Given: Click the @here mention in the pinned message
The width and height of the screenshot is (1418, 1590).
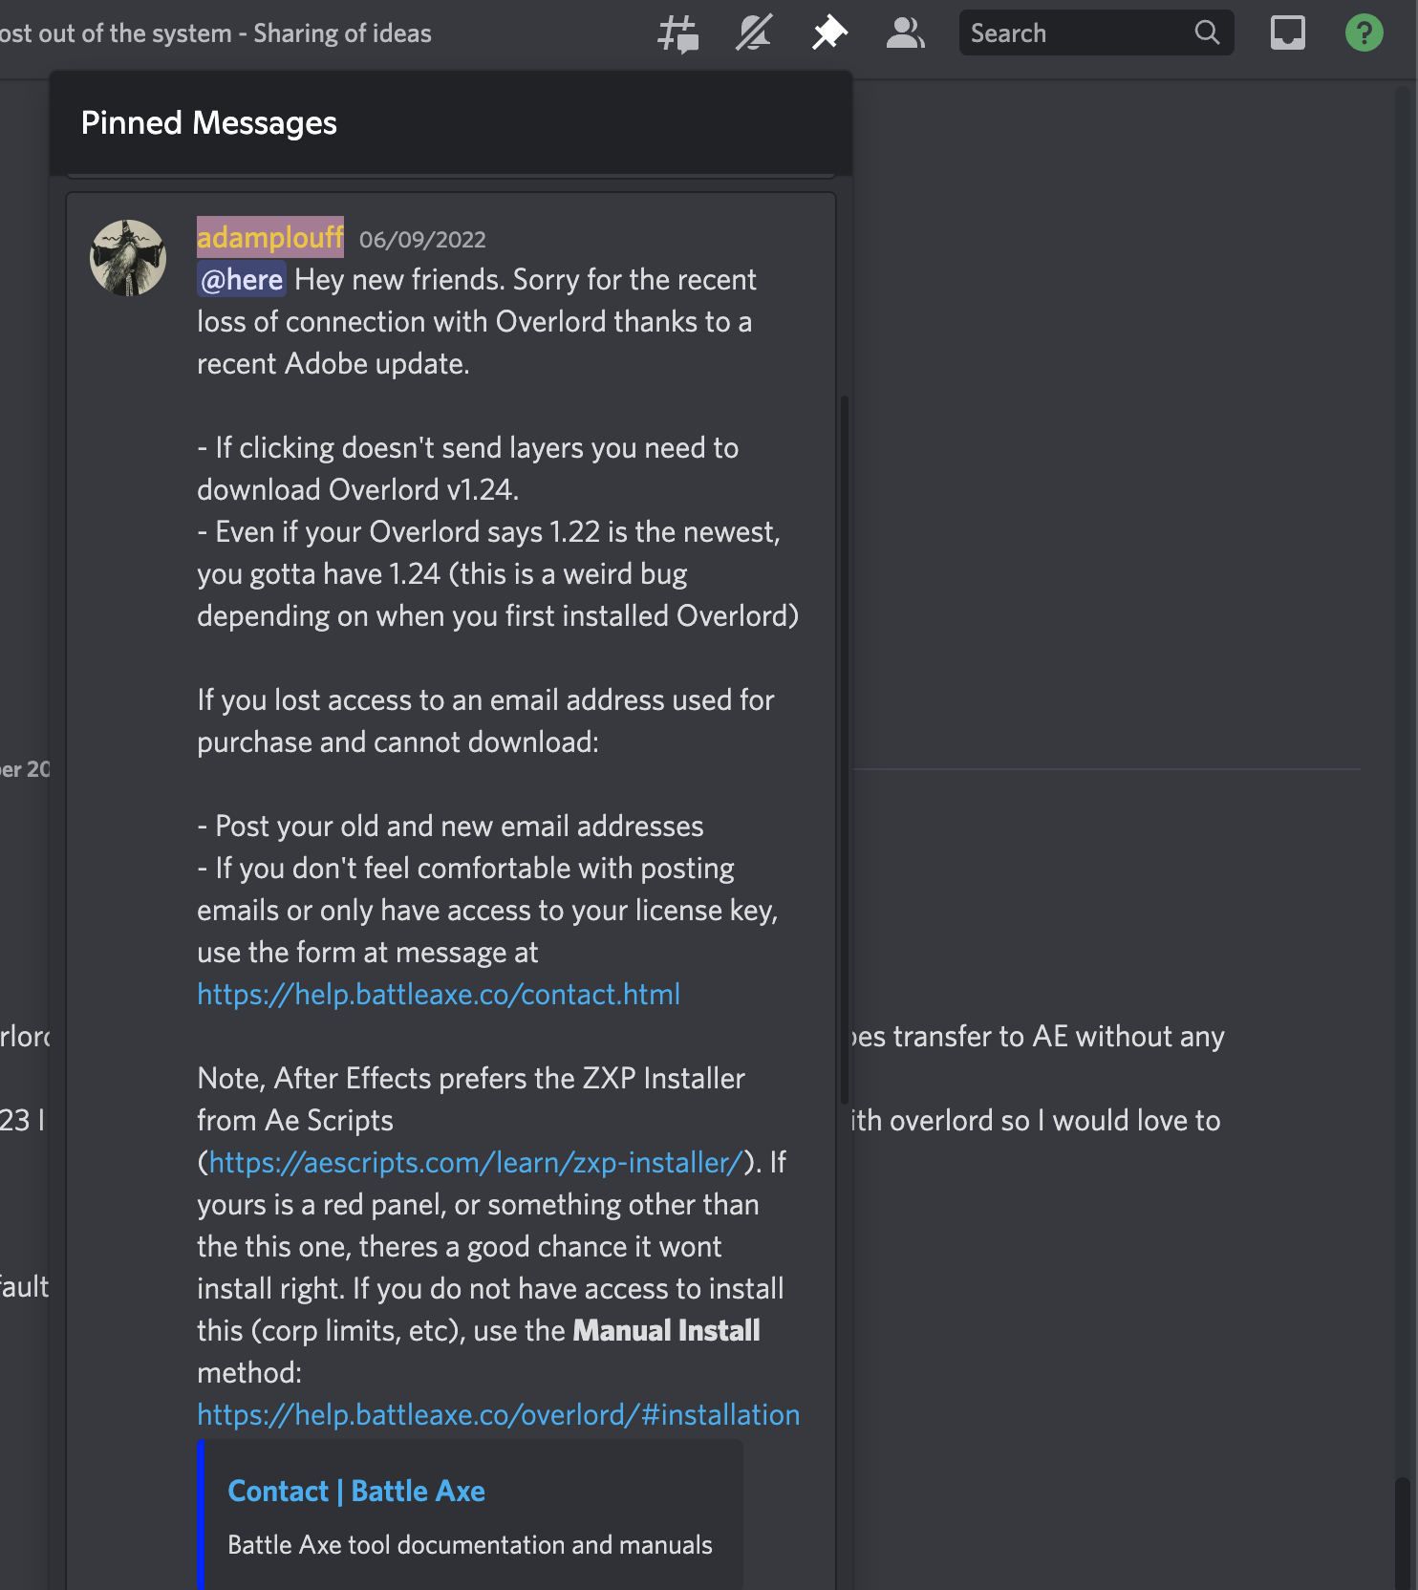Looking at the screenshot, I should [240, 279].
